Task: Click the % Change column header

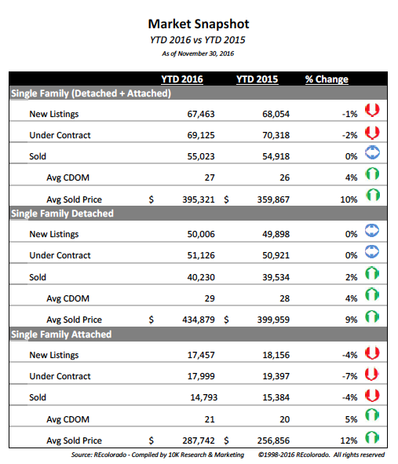Action: point(327,79)
